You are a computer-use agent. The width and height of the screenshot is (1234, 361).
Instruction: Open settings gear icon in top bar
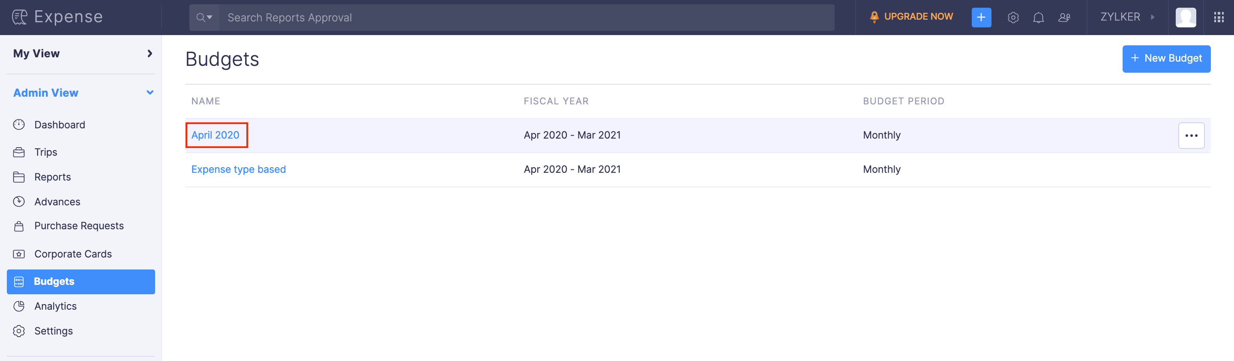(x=1012, y=18)
